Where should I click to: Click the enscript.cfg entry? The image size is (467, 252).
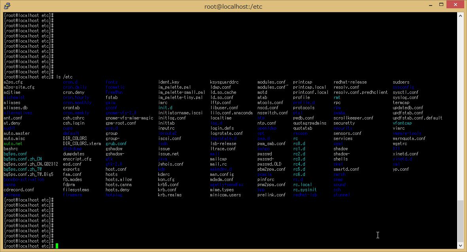click(x=77, y=159)
